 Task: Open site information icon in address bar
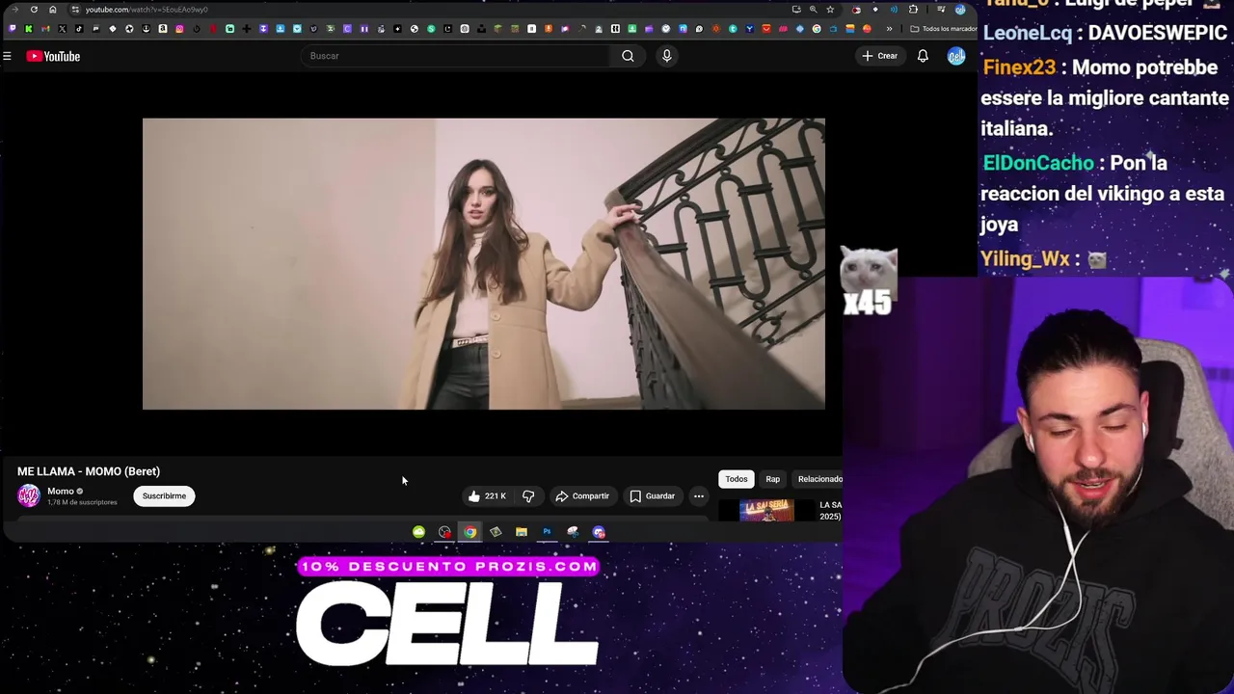pos(75,10)
